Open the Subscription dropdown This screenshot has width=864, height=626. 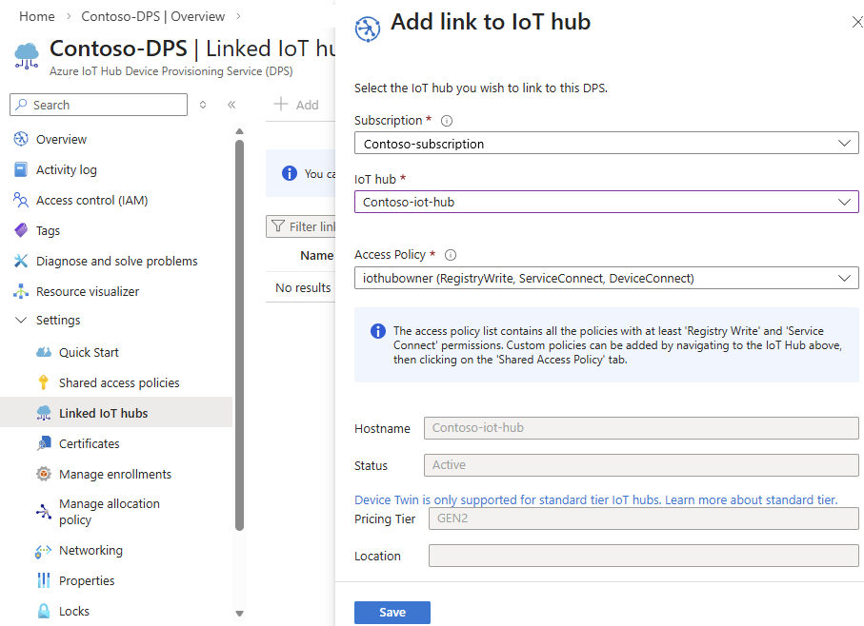pos(606,143)
